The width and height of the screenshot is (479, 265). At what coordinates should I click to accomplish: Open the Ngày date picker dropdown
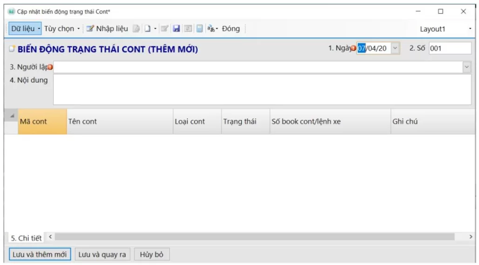(x=395, y=48)
